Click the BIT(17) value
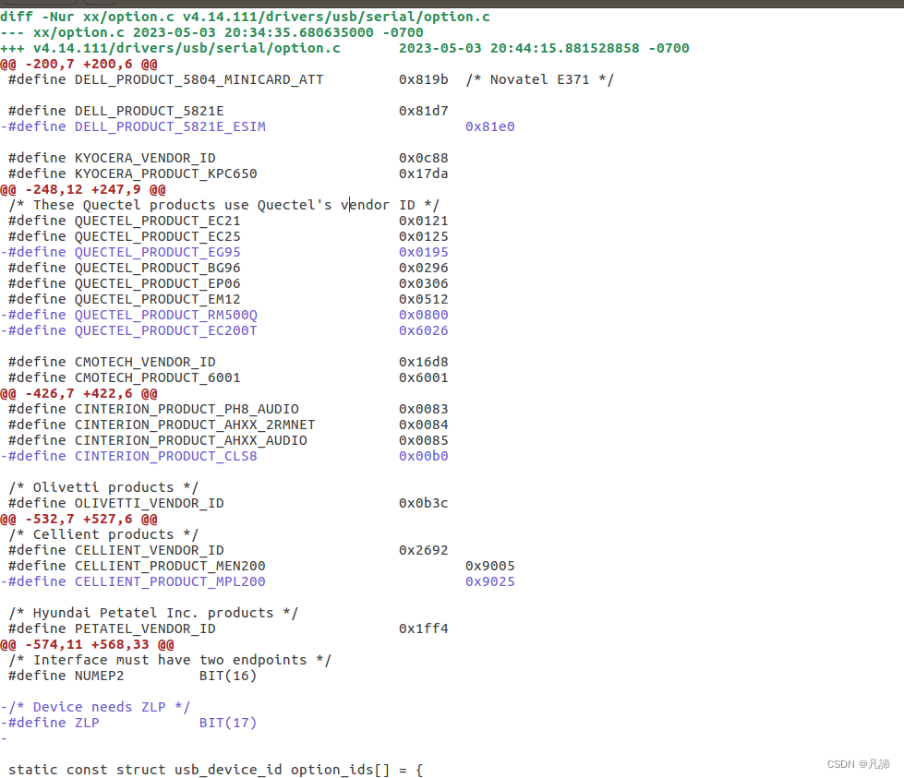Image resolution: width=904 pixels, height=778 pixels. tap(228, 723)
